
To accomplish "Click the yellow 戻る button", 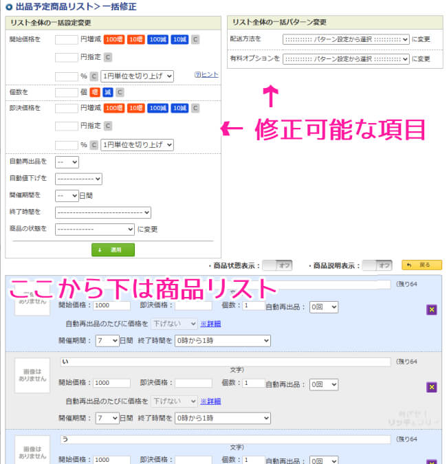I will click(x=422, y=265).
